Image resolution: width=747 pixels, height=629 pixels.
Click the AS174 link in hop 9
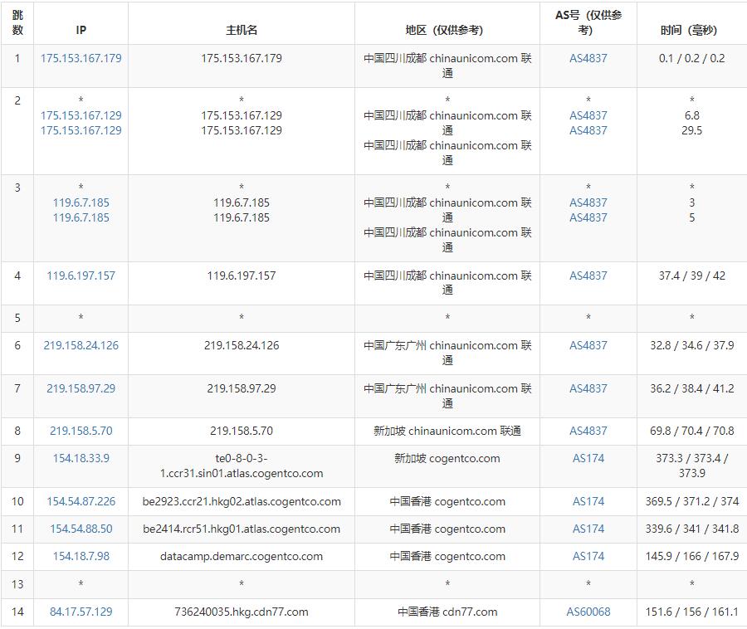point(588,458)
